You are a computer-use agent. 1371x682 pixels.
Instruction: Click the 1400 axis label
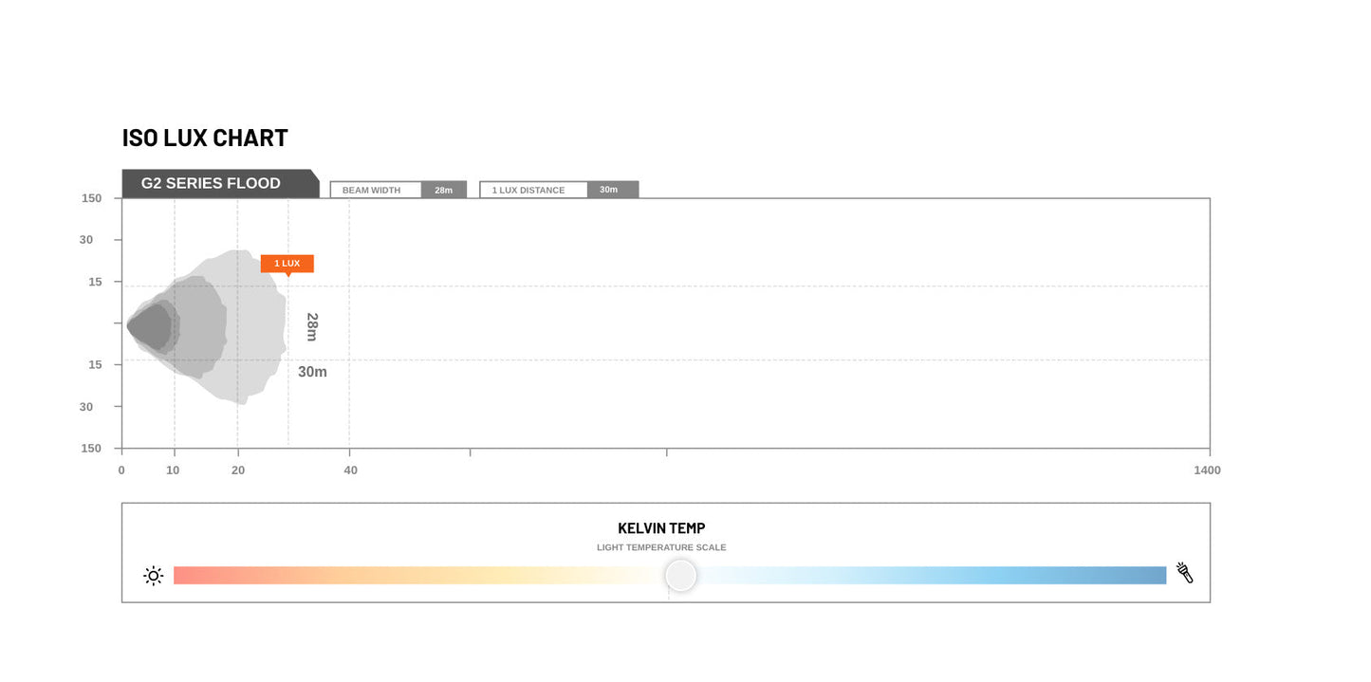1208,470
